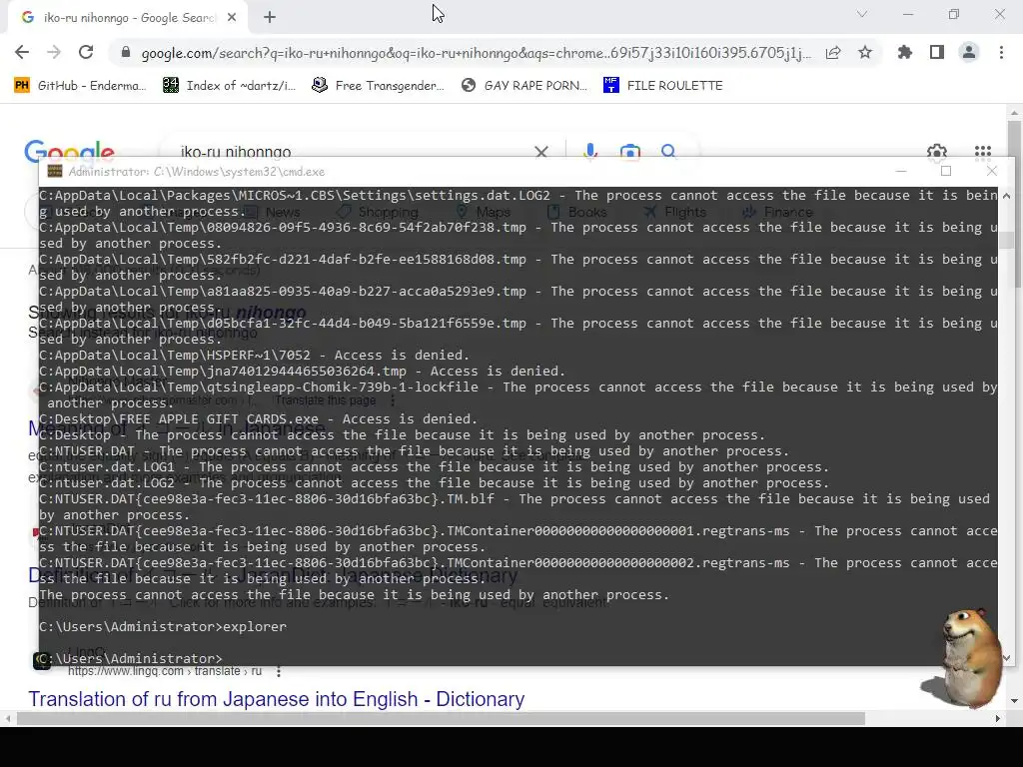Viewport: 1023px width, 767px height.
Task: Click the Chrome back arrow
Action: [x=22, y=52]
